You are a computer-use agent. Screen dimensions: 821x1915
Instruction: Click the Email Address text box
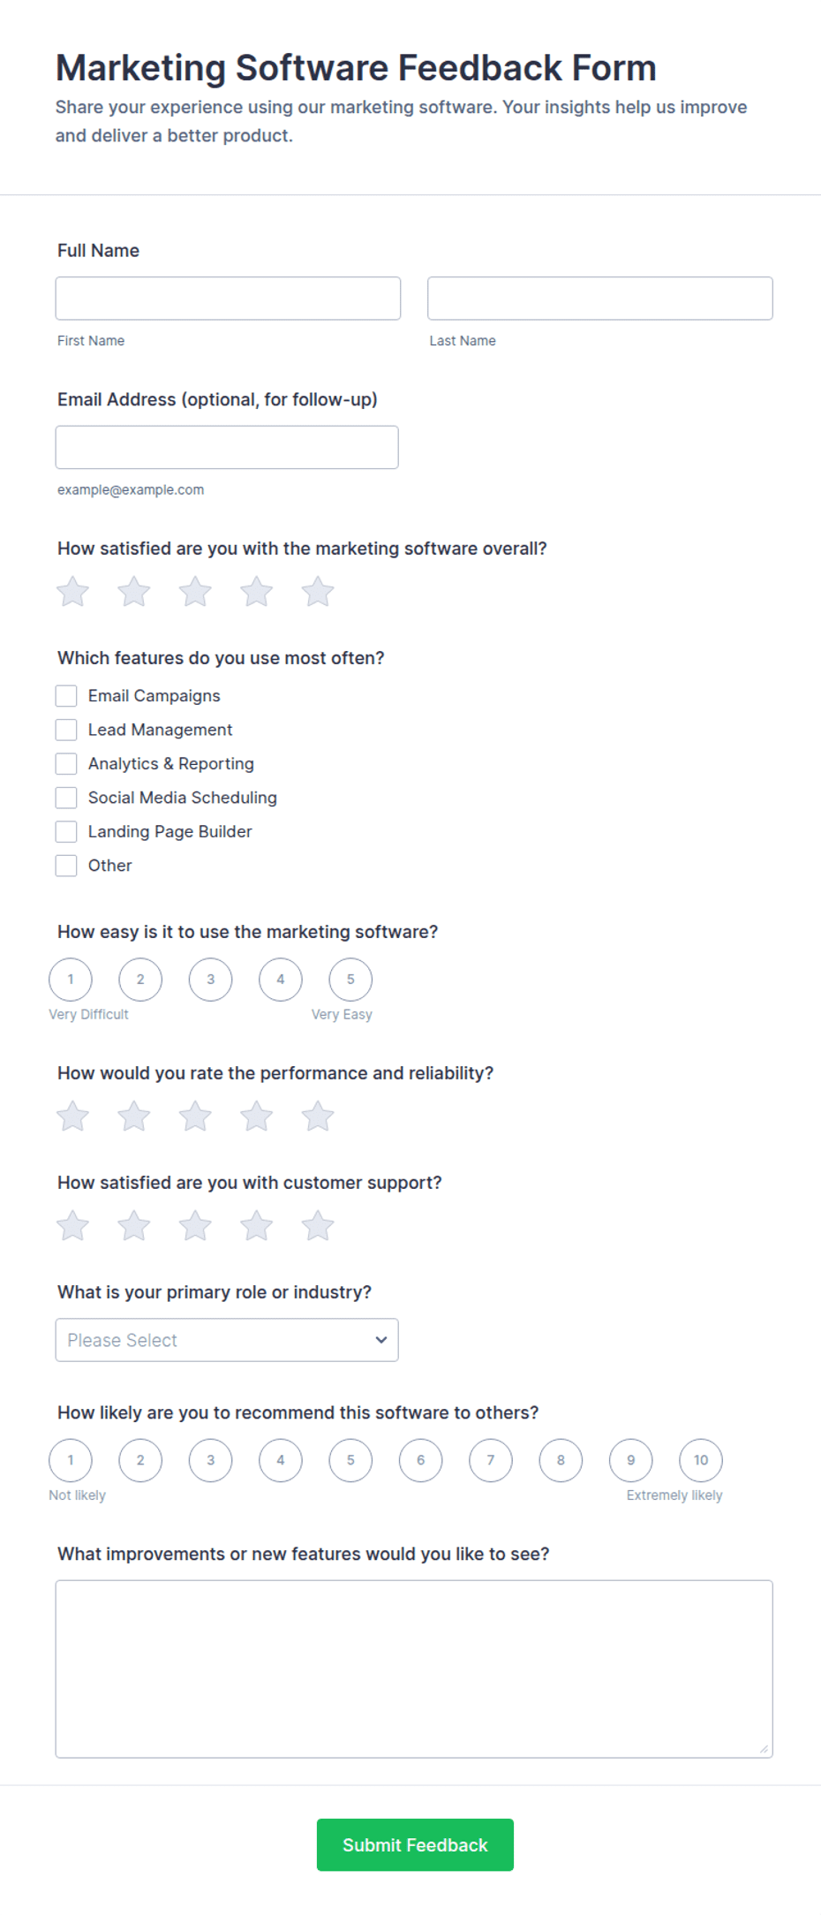coord(227,448)
